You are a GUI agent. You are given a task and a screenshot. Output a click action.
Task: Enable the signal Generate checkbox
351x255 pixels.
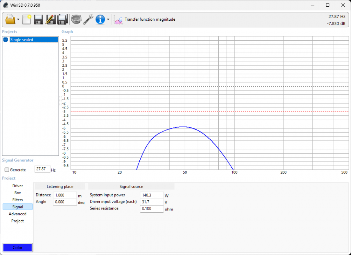point(7,170)
